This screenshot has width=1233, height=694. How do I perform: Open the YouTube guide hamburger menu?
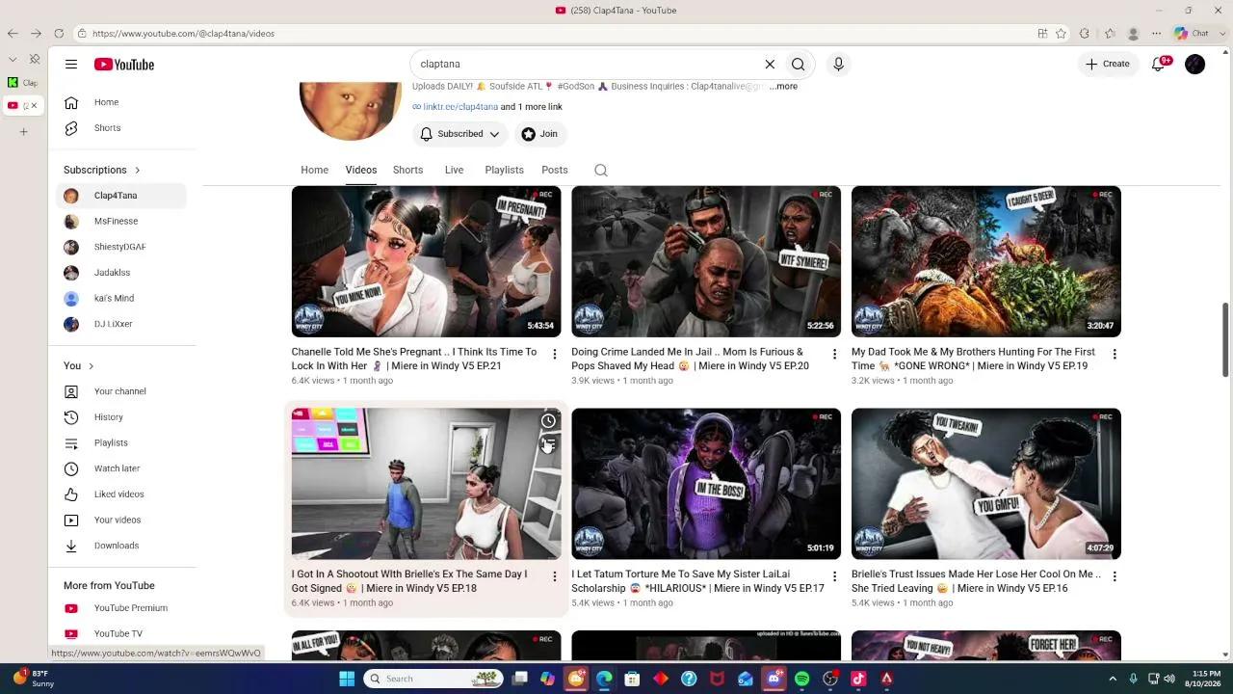click(71, 65)
